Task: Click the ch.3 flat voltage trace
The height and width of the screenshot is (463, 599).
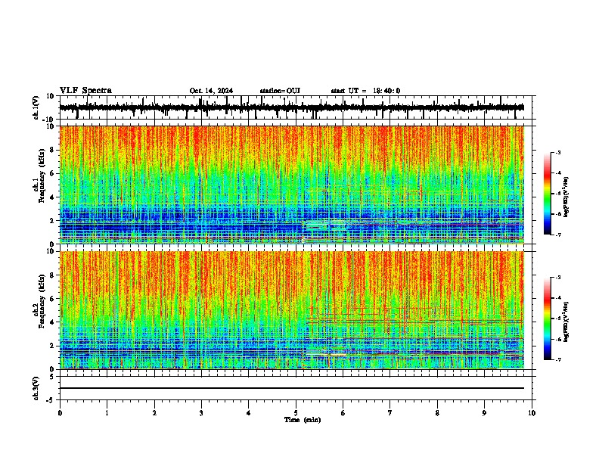Action: [x=292, y=388]
